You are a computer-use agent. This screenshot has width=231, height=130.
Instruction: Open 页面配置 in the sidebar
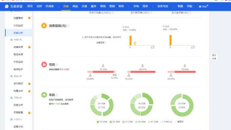pos(18,112)
